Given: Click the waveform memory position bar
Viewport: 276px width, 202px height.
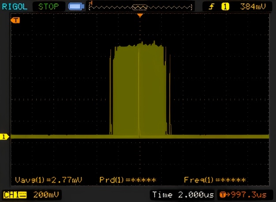Looking at the screenshot, I should (x=141, y=7).
